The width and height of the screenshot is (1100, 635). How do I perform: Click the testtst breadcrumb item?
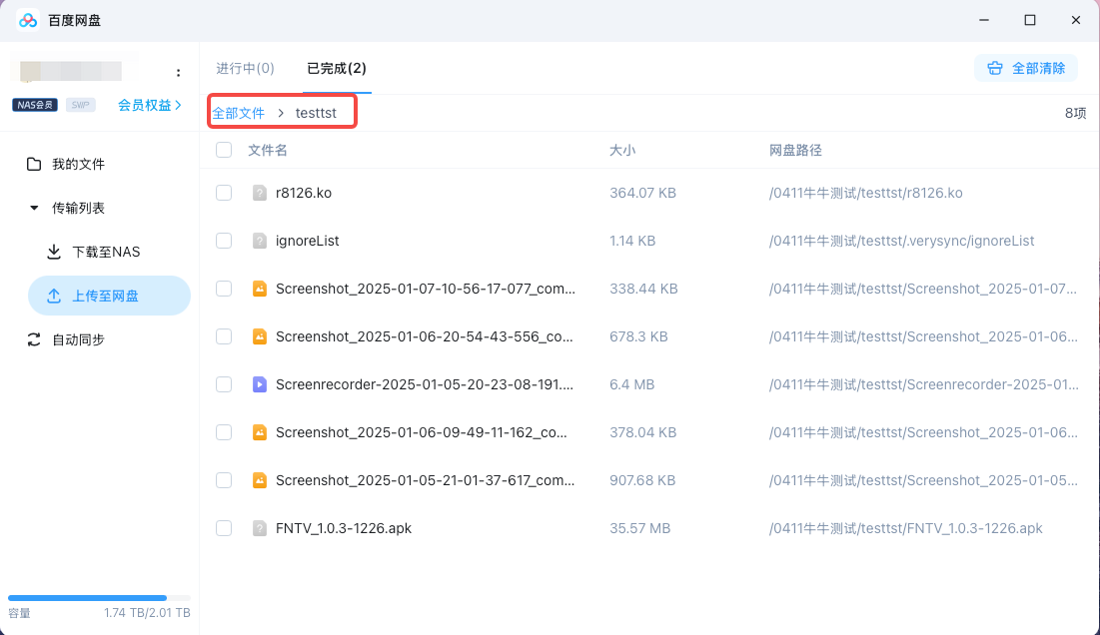tap(316, 113)
